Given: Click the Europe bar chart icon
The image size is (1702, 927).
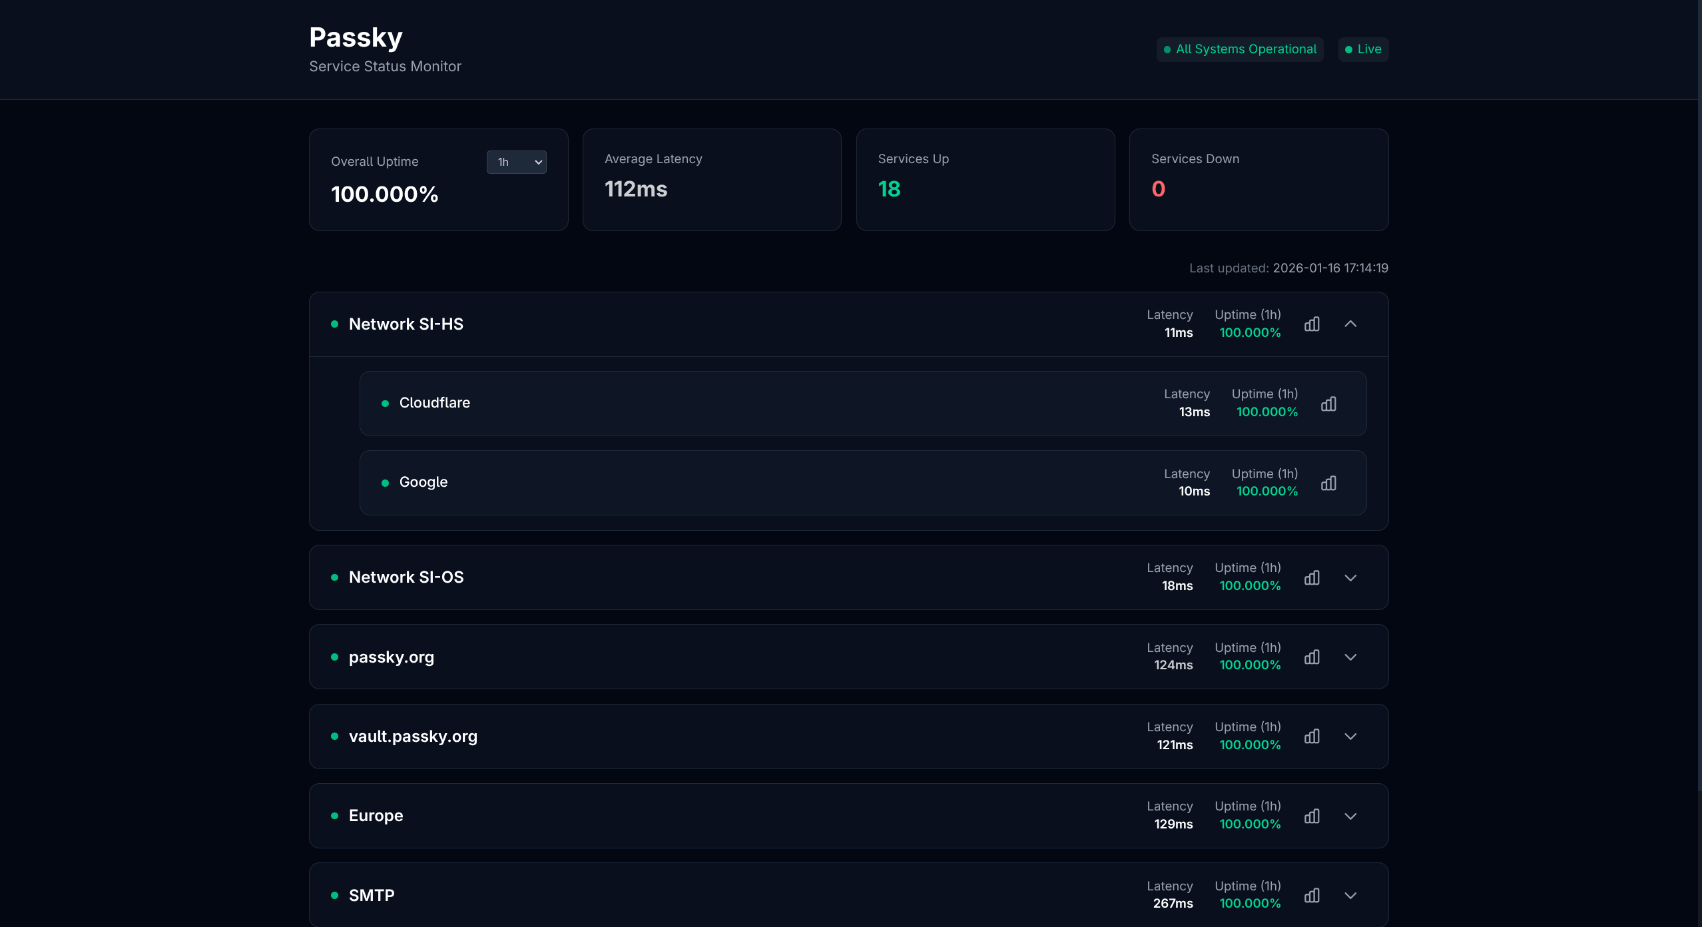Looking at the screenshot, I should pos(1312,816).
